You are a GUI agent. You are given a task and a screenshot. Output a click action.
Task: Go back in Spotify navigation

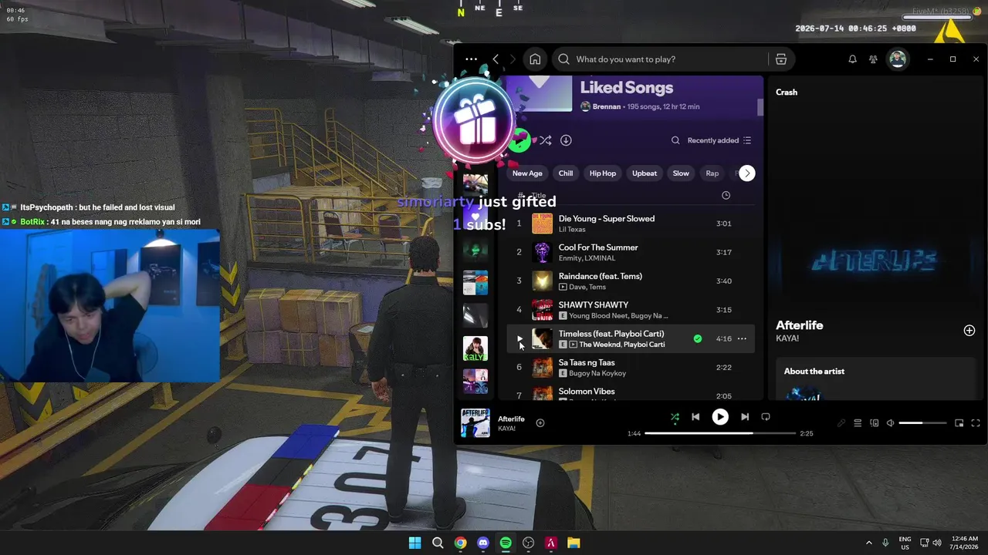tap(496, 59)
